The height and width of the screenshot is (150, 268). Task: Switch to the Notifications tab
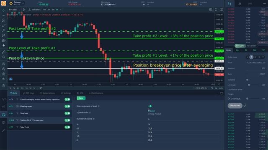point(96,93)
